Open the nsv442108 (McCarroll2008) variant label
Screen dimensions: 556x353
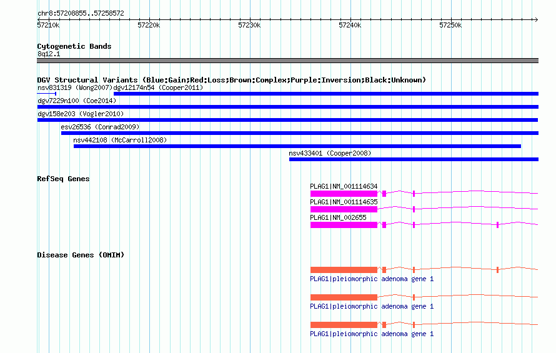(120, 140)
